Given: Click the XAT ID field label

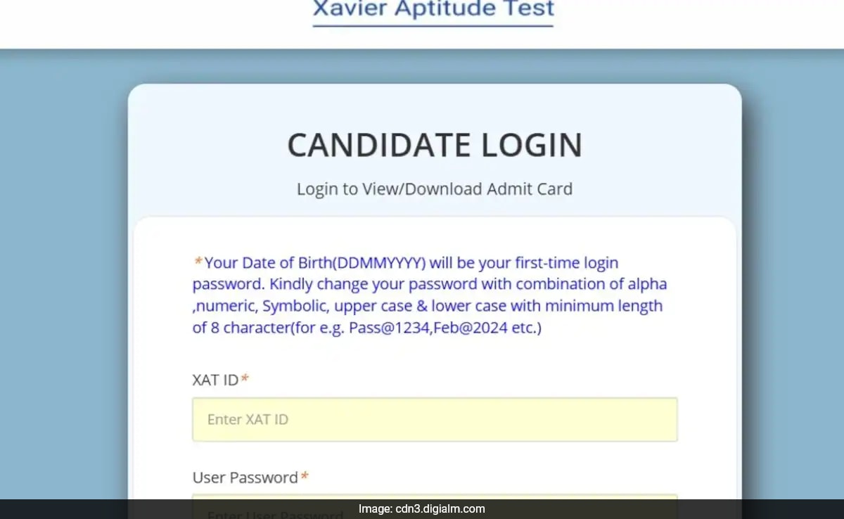Looking at the screenshot, I should (x=215, y=380).
